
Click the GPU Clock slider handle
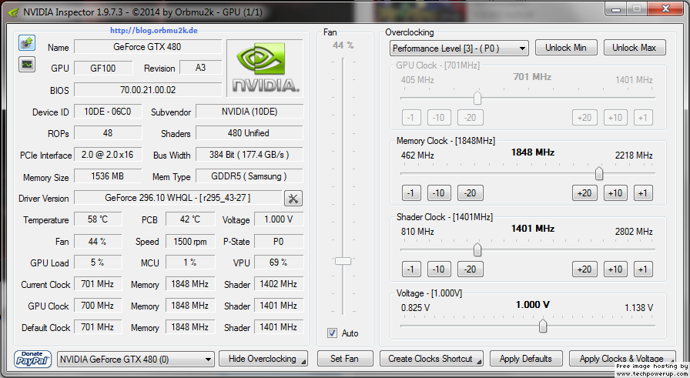tap(477, 98)
